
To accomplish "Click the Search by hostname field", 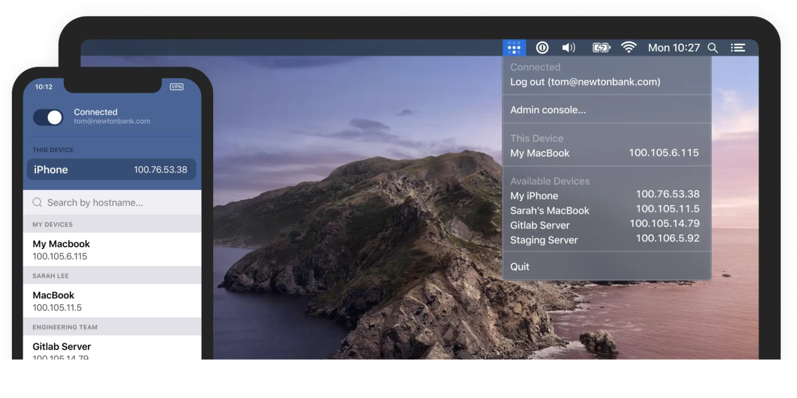I will [x=112, y=202].
